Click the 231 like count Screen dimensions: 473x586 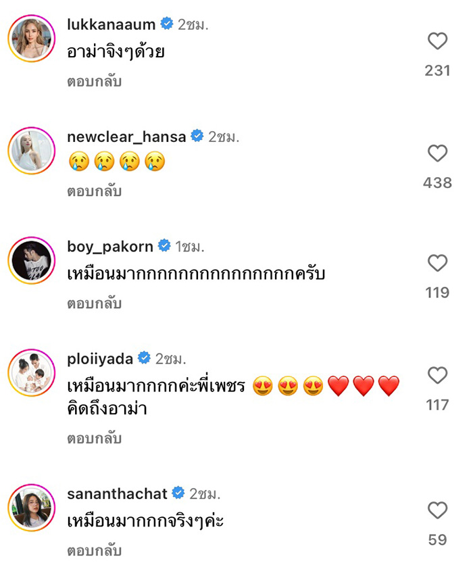[437, 69]
